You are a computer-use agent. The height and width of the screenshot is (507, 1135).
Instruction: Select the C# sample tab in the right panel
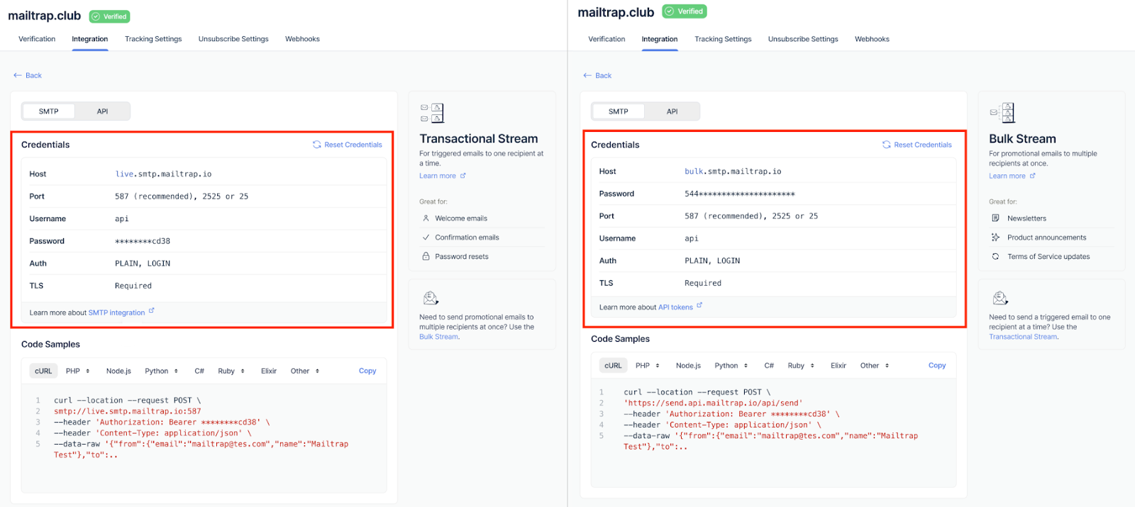[769, 366]
